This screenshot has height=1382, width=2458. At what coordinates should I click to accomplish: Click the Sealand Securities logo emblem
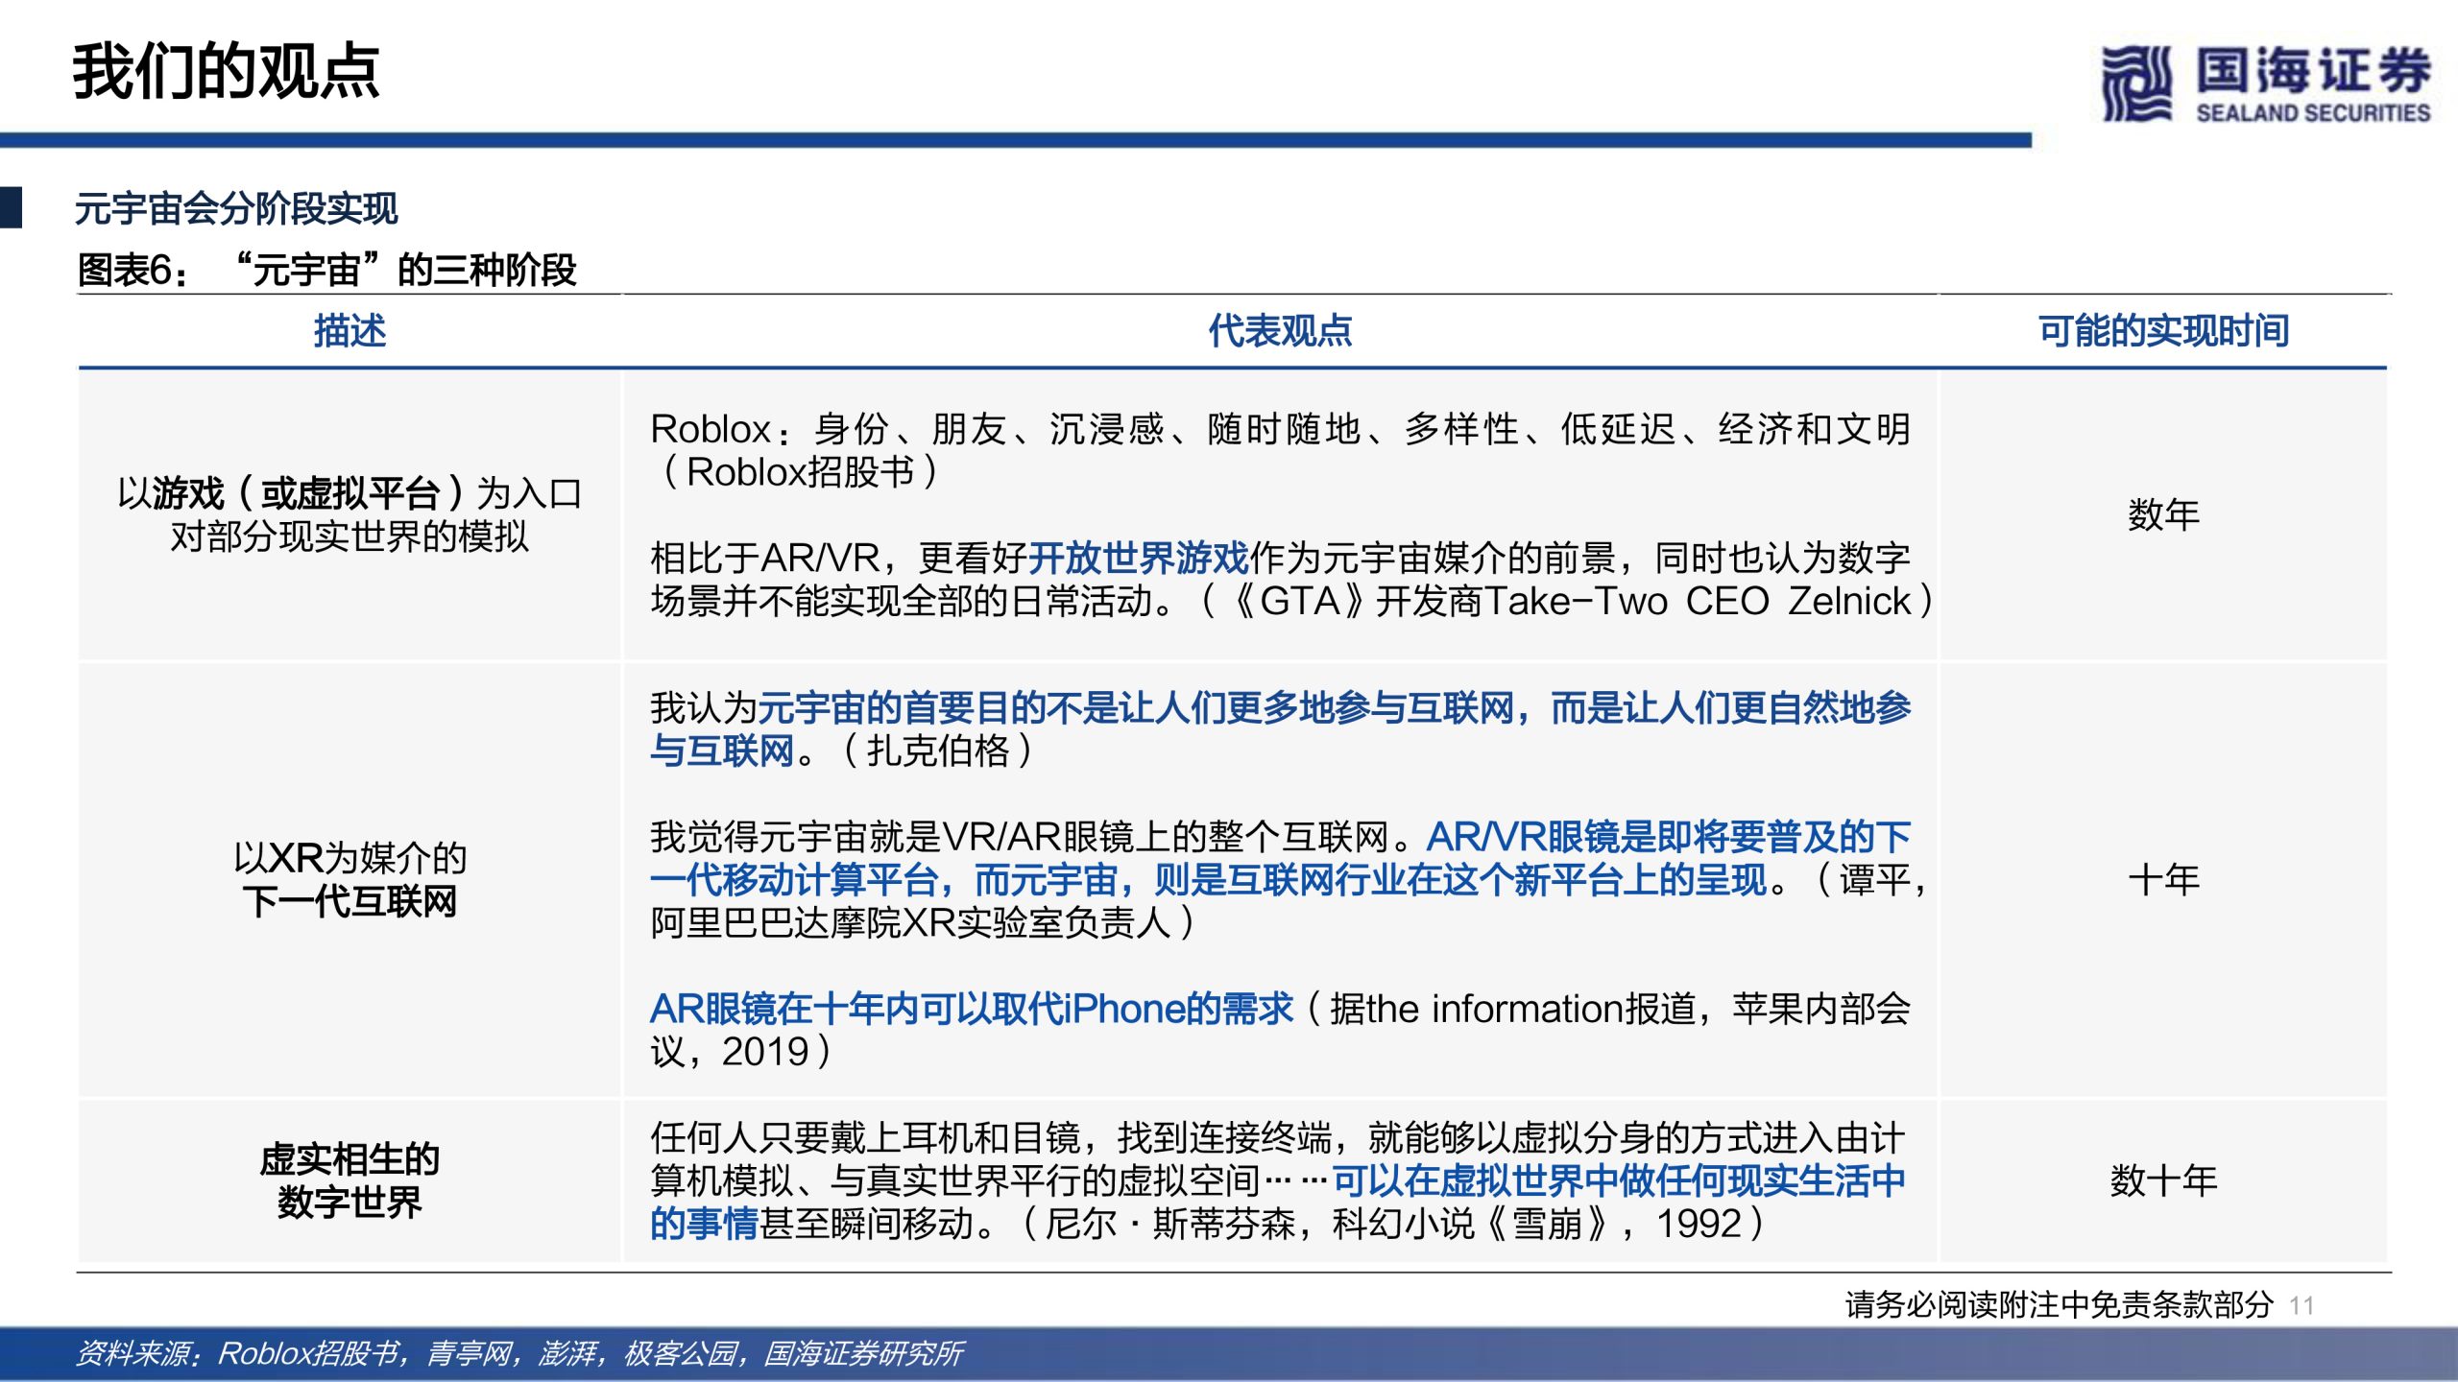pyautogui.click(x=2135, y=83)
